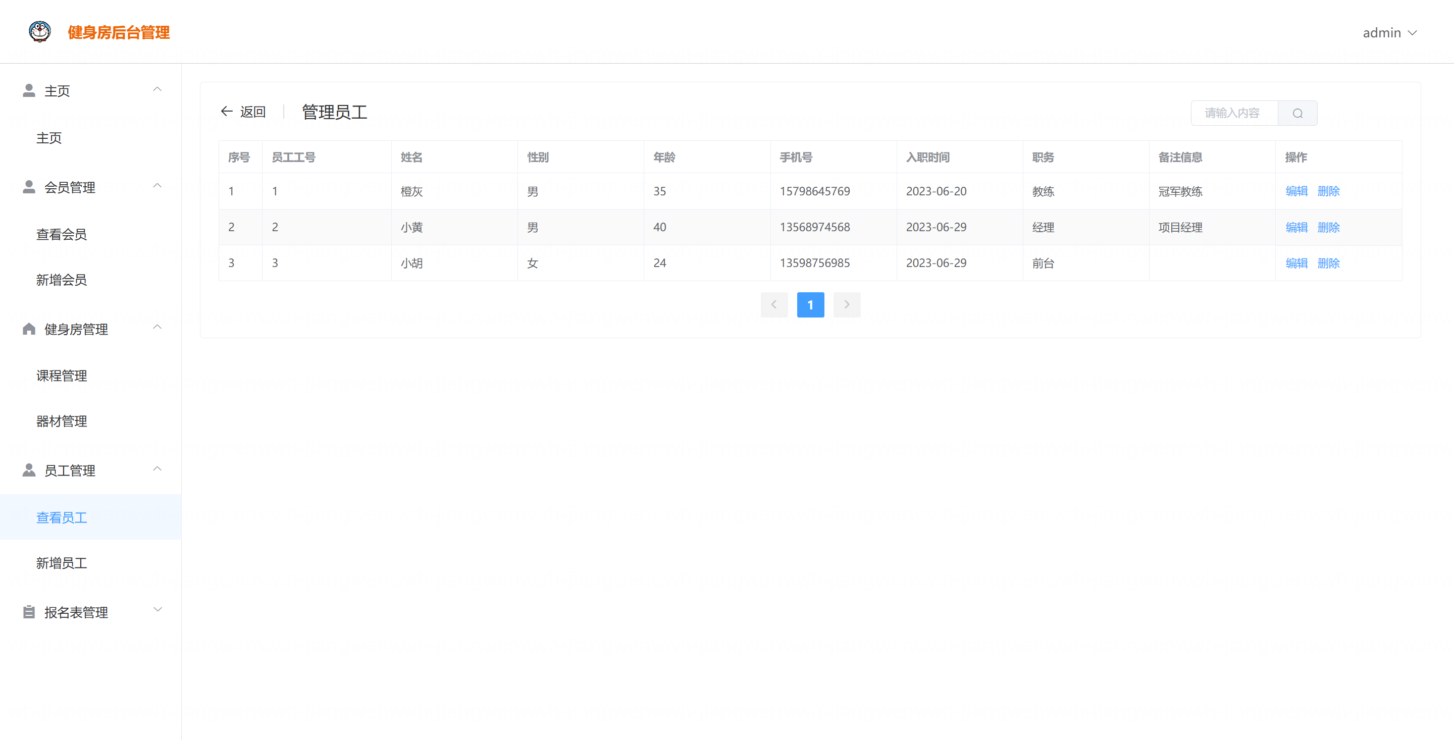Click the 健身房管理 house icon
Viewport: 1454px width, 740px height.
(29, 329)
